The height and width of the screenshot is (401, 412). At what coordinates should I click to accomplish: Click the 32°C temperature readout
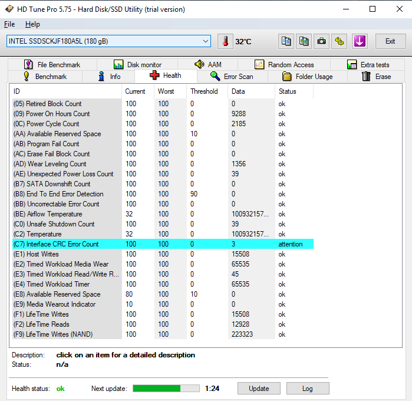tap(243, 41)
